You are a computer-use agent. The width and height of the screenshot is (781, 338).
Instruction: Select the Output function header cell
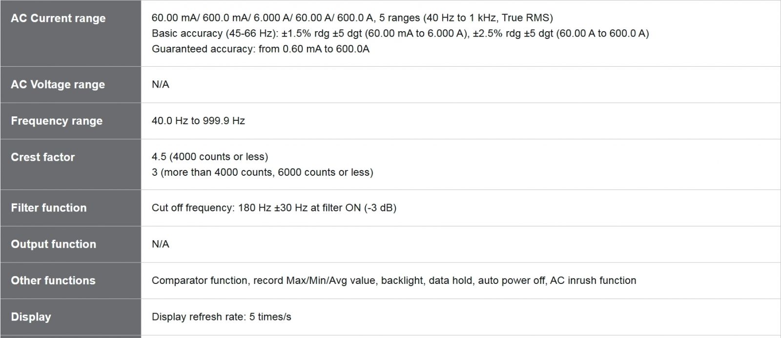[x=54, y=244]
